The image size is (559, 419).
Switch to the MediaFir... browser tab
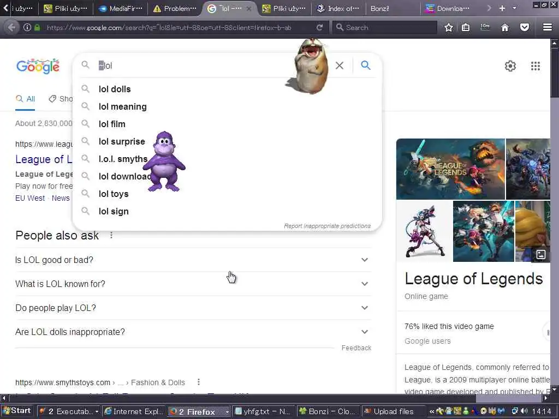point(121,8)
